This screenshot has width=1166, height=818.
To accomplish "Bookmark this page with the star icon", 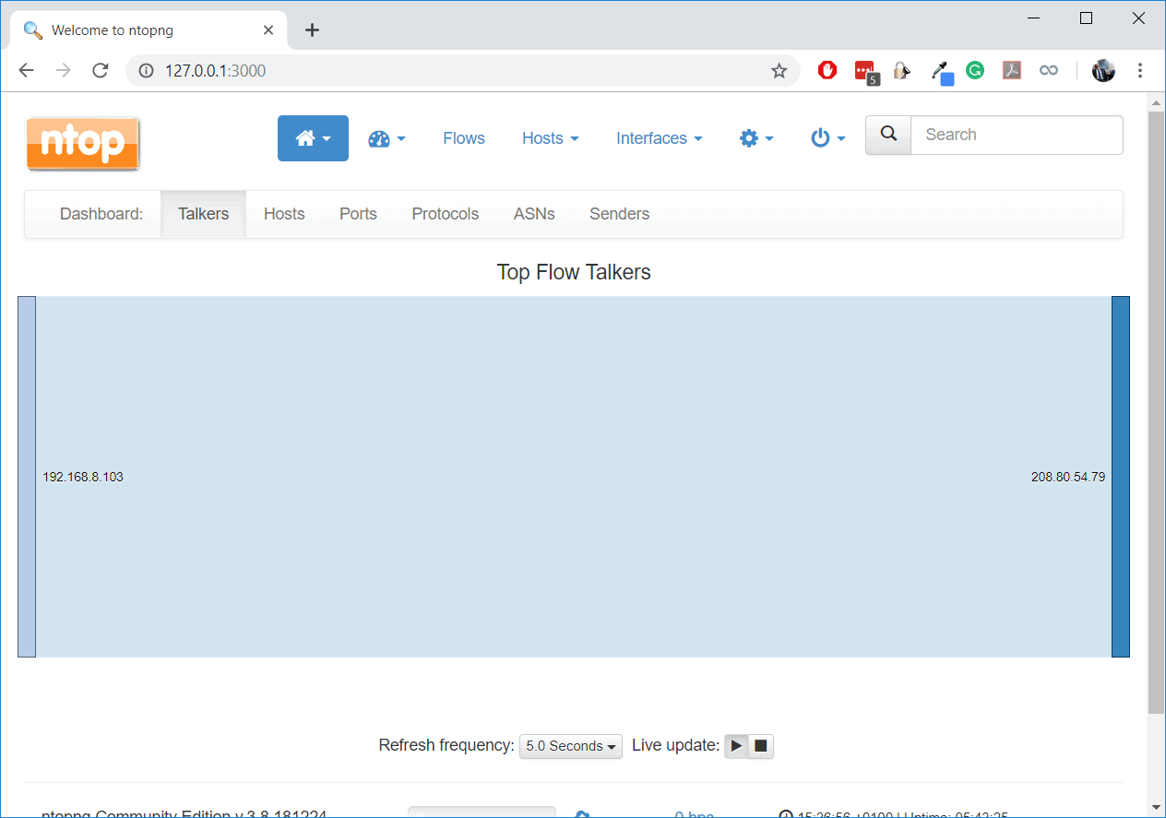I will coord(779,71).
